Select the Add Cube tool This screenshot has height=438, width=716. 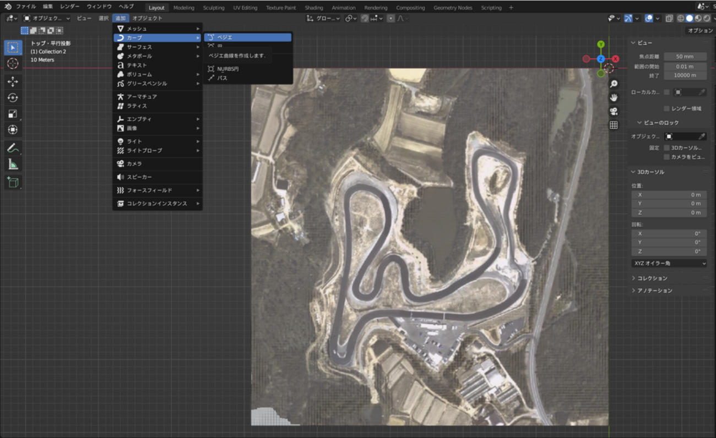click(x=13, y=182)
